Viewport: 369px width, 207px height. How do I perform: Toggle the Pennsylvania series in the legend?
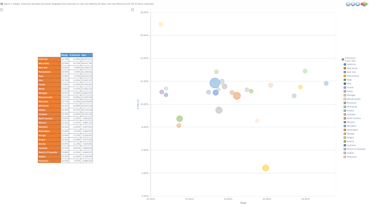click(351, 76)
